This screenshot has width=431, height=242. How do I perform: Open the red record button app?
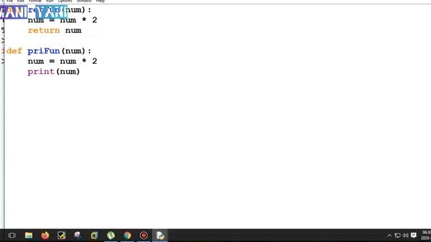coord(143,235)
